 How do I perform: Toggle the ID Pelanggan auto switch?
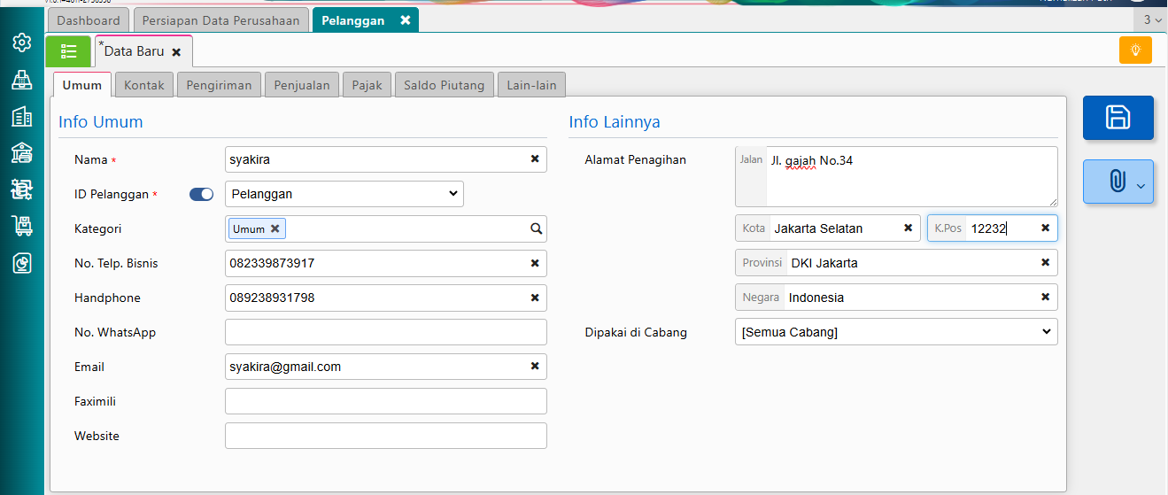202,194
